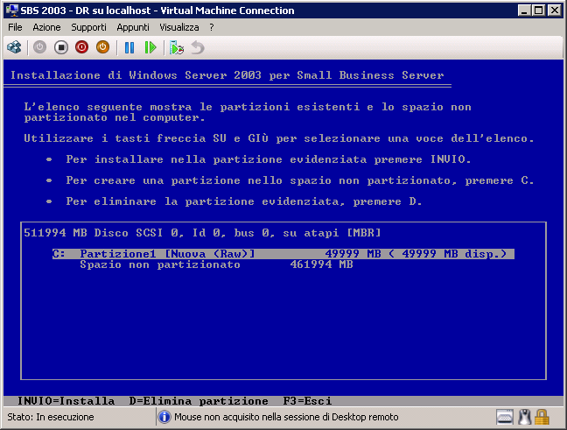Save VM state with the orange icon
This screenshot has width=567, height=430.
pyautogui.click(x=102, y=47)
